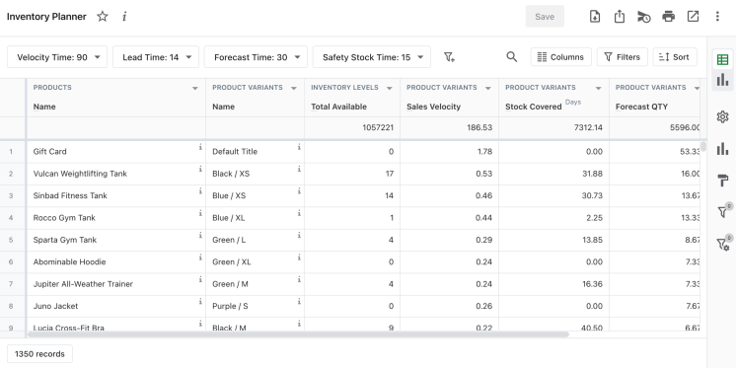Expand the Stock Covered column menu
Image resolution: width=736 pixels, height=368 pixels.
(599, 88)
